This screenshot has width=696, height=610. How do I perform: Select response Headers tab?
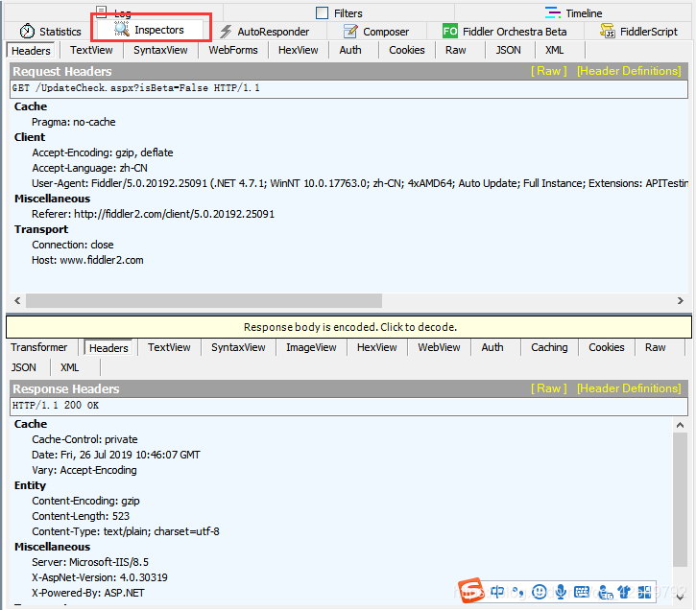coord(108,348)
